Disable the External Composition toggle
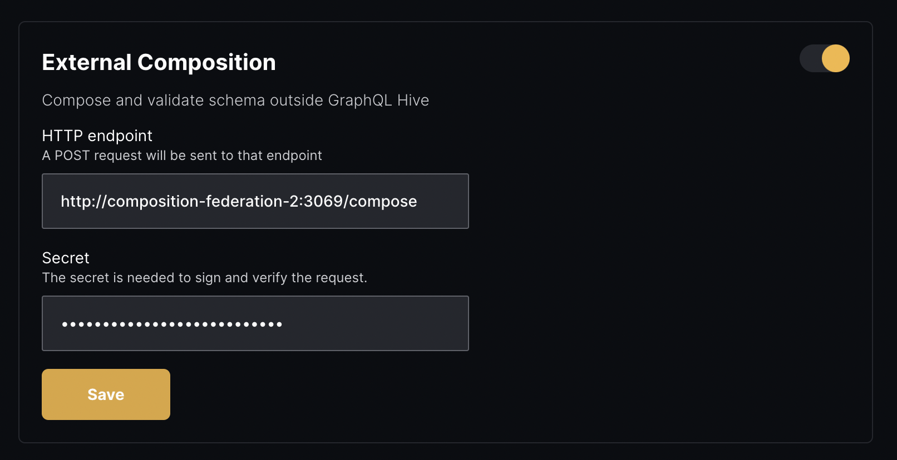This screenshot has height=460, width=897. 824,58
